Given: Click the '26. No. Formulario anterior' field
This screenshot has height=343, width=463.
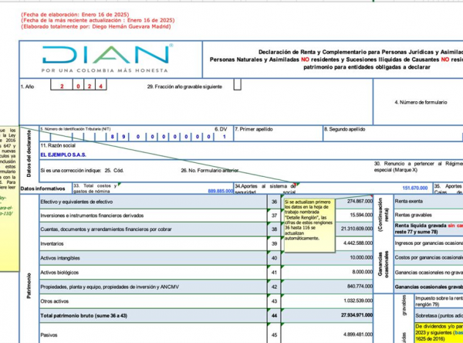Looking at the screenshot, I should (x=210, y=171).
